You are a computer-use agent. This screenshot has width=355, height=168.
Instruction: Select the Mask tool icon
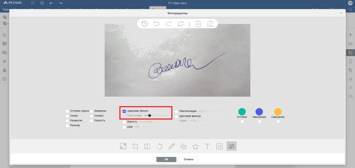(220, 146)
